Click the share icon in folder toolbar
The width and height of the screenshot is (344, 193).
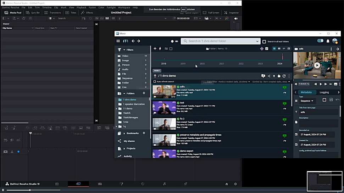(269, 76)
